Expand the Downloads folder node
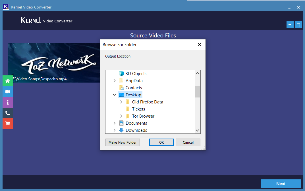The width and height of the screenshot is (305, 191). [115, 130]
